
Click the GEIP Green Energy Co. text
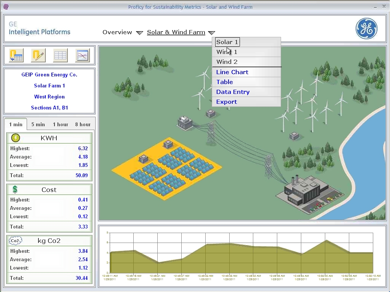(x=49, y=75)
